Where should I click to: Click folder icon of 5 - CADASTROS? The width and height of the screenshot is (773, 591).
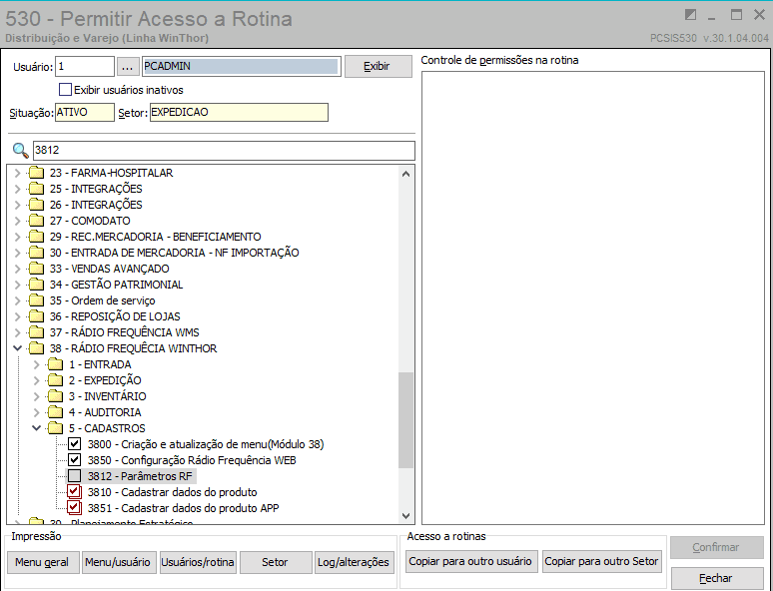coord(55,428)
